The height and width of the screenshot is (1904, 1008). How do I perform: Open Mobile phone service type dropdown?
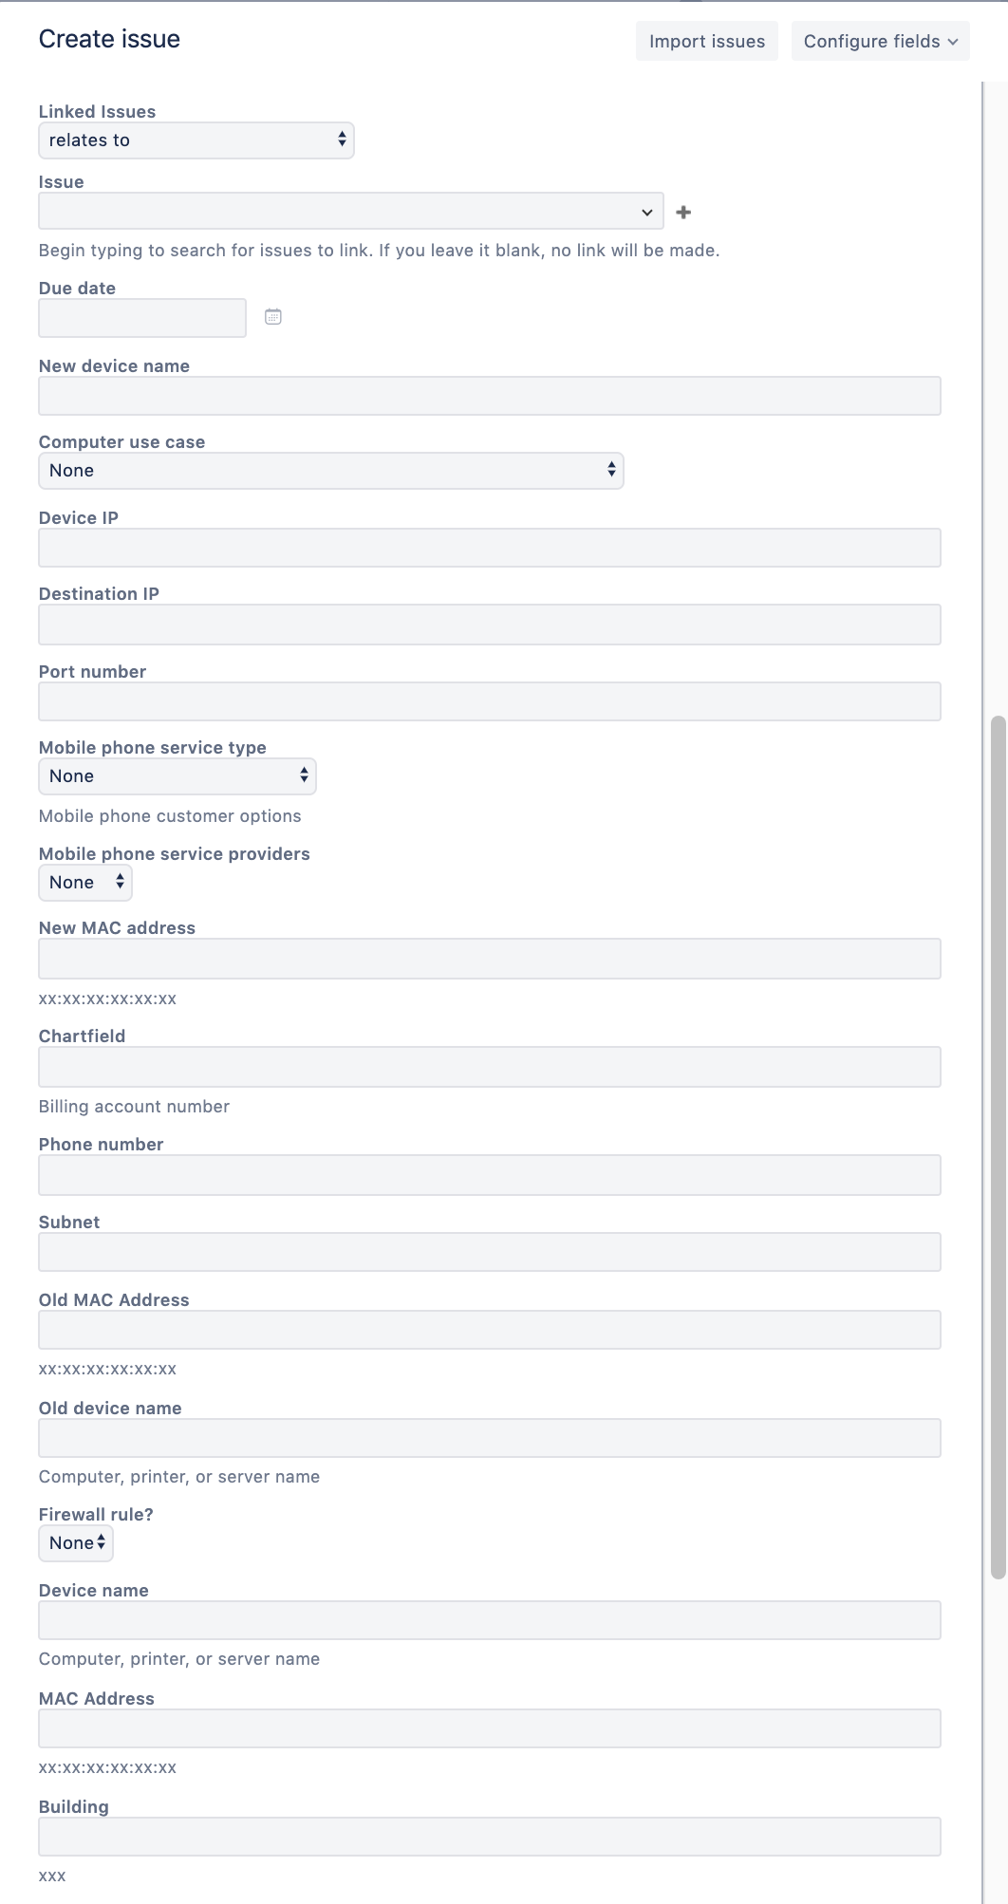pyautogui.click(x=177, y=776)
